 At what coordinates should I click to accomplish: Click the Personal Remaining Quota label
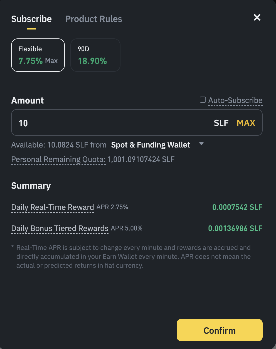tap(58, 159)
